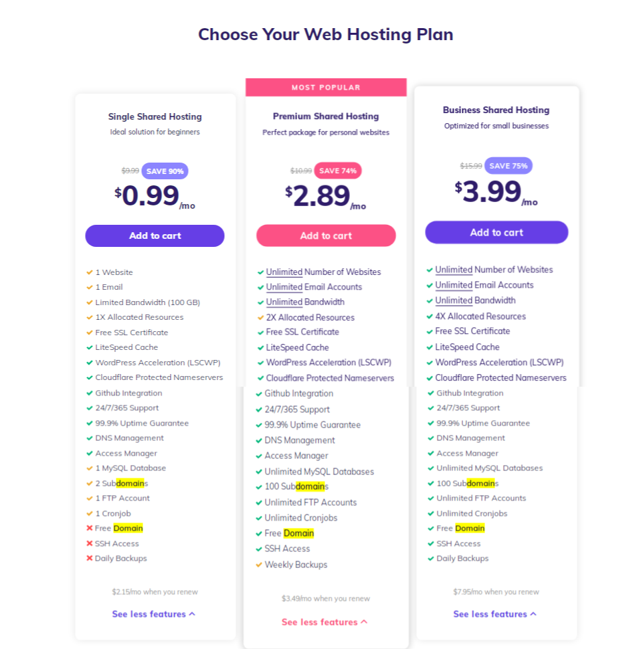Click the orange check next to 2X Allocated Resources

261,317
